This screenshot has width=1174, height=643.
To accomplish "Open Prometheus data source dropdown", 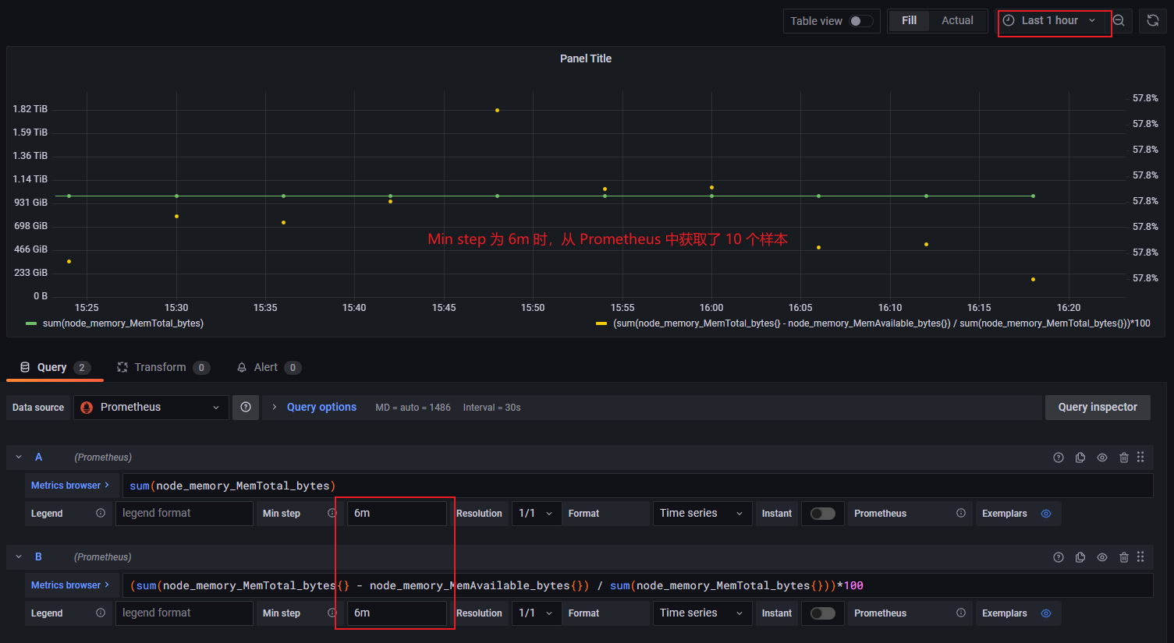I will (151, 408).
